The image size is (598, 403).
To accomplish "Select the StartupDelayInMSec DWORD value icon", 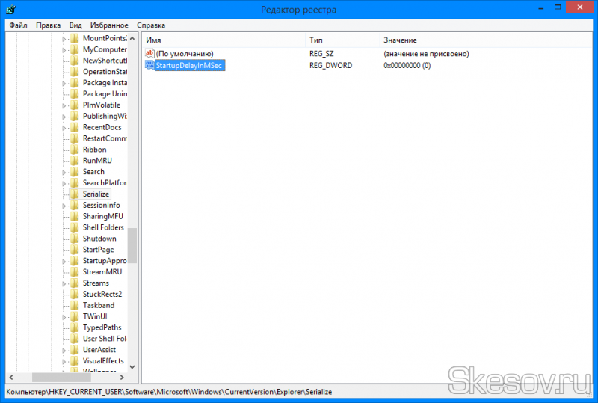I will [x=149, y=66].
